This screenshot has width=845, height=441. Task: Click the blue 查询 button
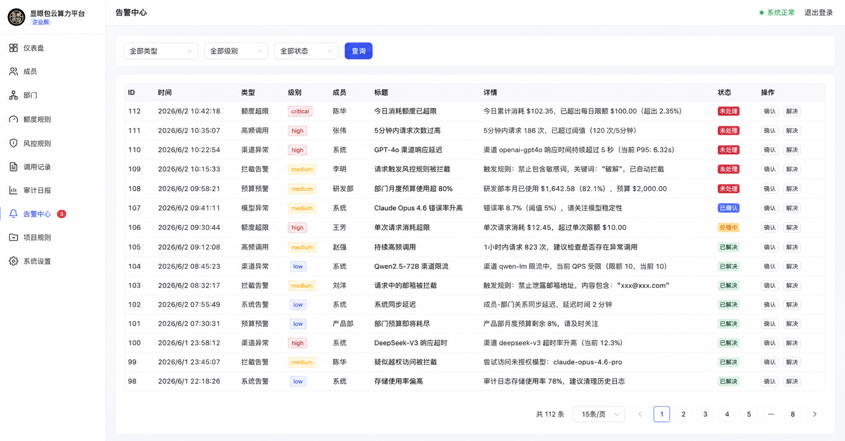[x=359, y=51]
